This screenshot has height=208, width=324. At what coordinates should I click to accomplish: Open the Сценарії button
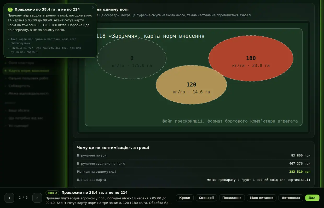pyautogui.click(x=206, y=198)
